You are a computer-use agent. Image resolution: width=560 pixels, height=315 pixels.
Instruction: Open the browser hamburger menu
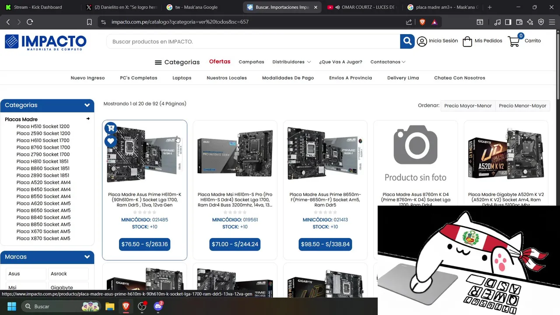click(552, 22)
